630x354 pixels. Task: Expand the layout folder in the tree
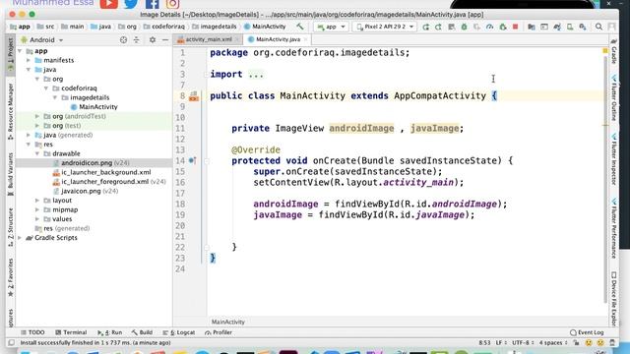[x=37, y=201]
